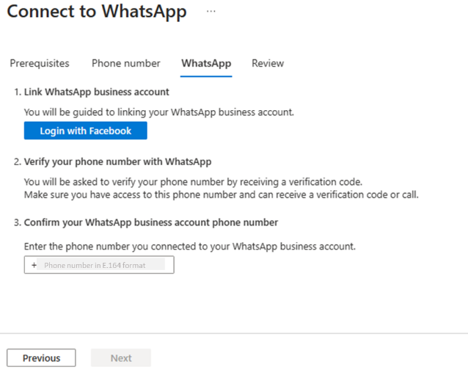The image size is (468, 378).
Task: Click the 'You will be asked to verify' sentence
Action: (x=193, y=182)
